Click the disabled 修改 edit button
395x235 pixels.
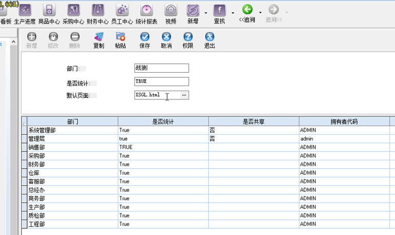pyautogui.click(x=53, y=40)
